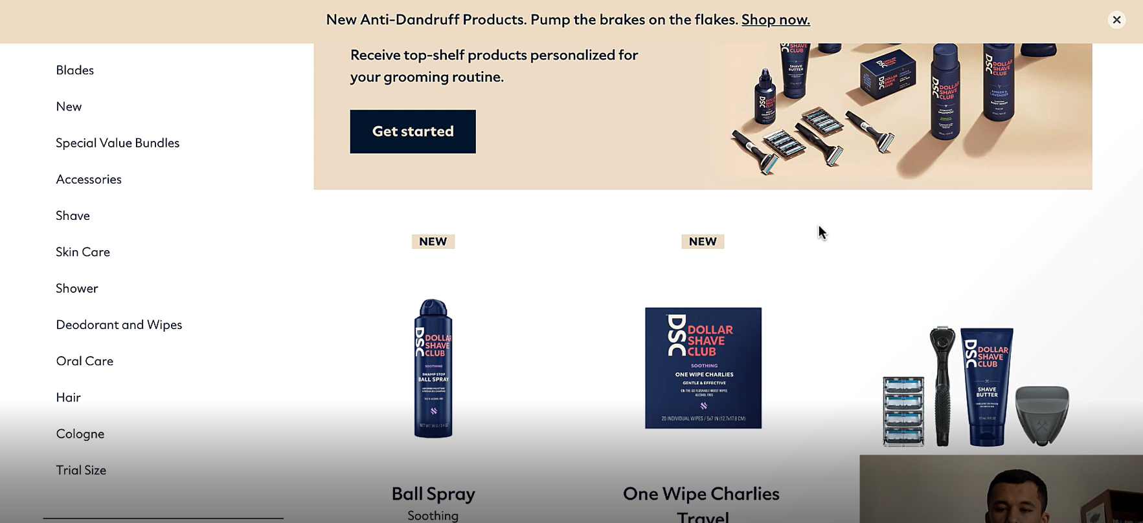1143x523 pixels.
Task: Open the Blades category
Action: click(75, 70)
